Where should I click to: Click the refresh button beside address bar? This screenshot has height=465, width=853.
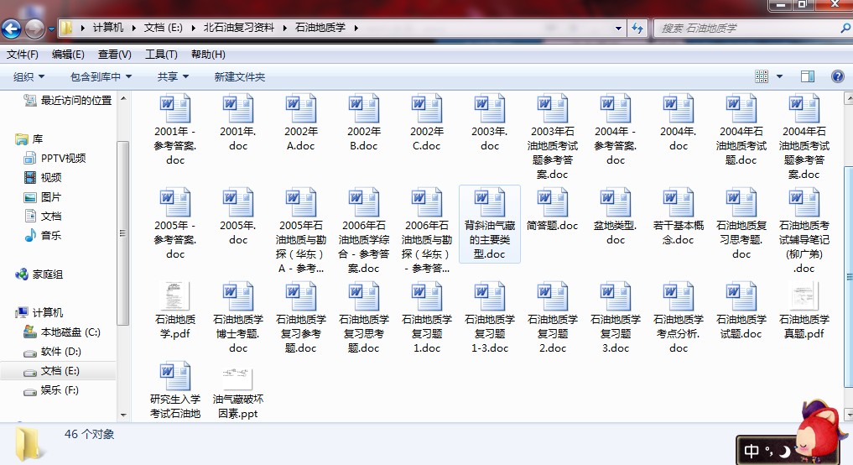[637, 28]
